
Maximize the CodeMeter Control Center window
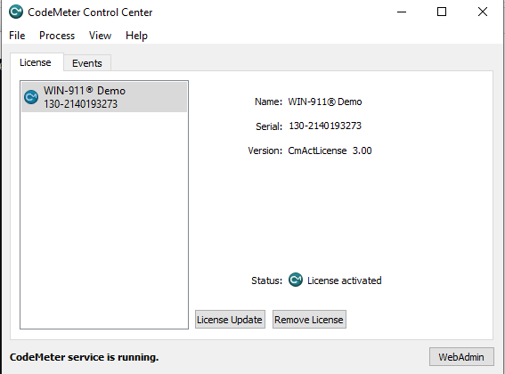[442, 12]
